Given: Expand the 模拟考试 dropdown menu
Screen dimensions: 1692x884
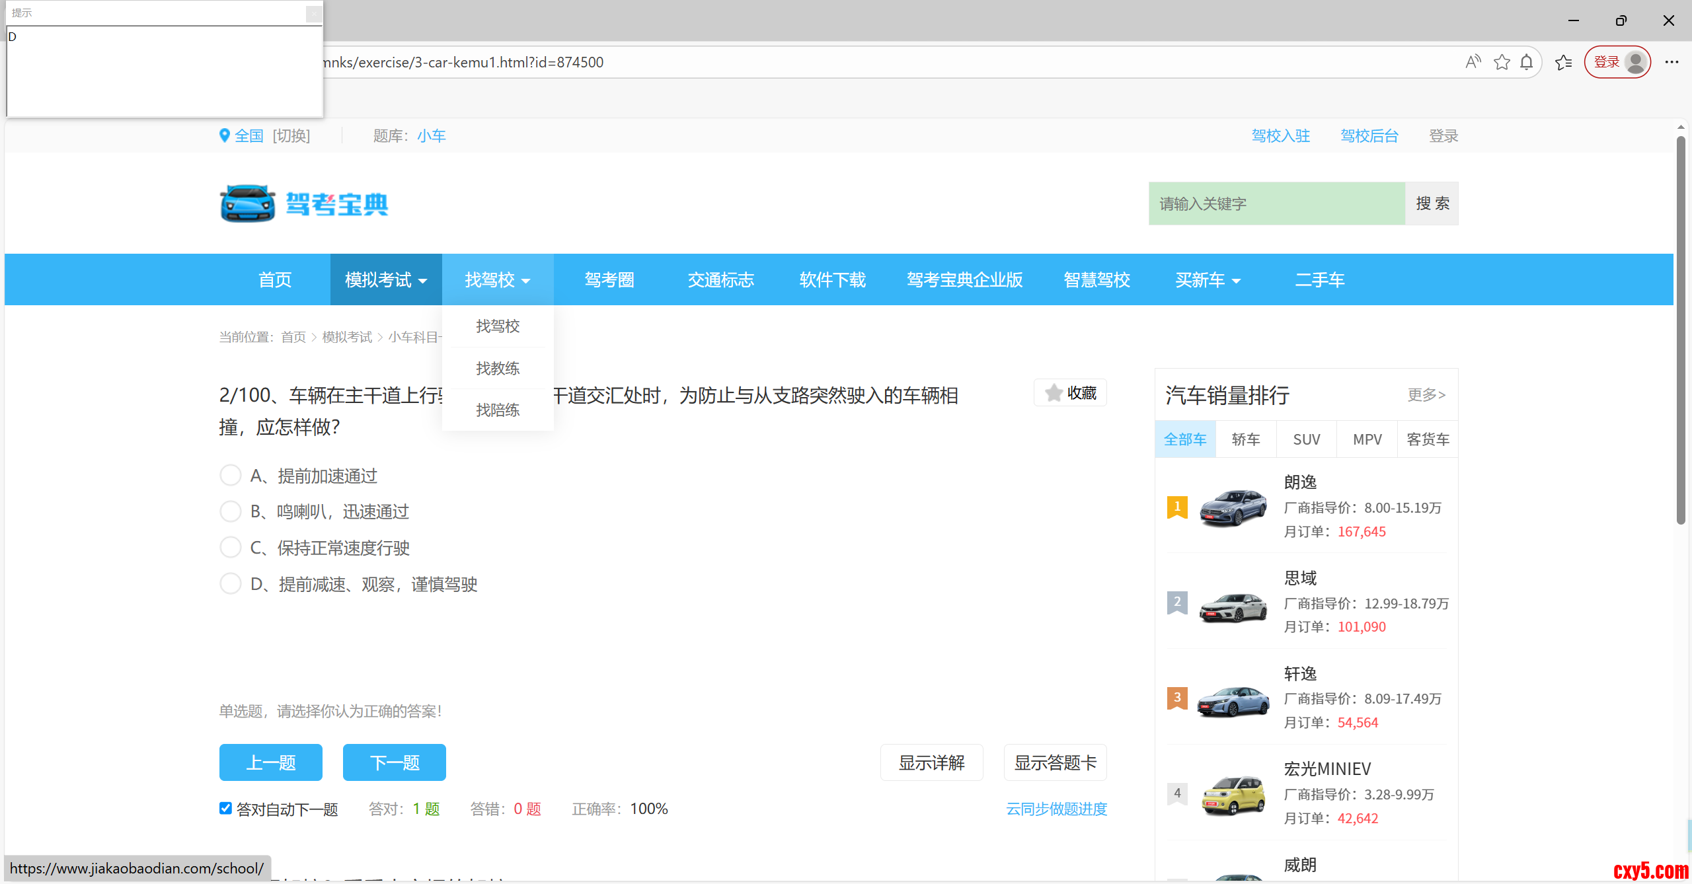Looking at the screenshot, I should click(386, 279).
